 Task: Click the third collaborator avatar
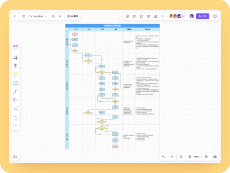179,16
